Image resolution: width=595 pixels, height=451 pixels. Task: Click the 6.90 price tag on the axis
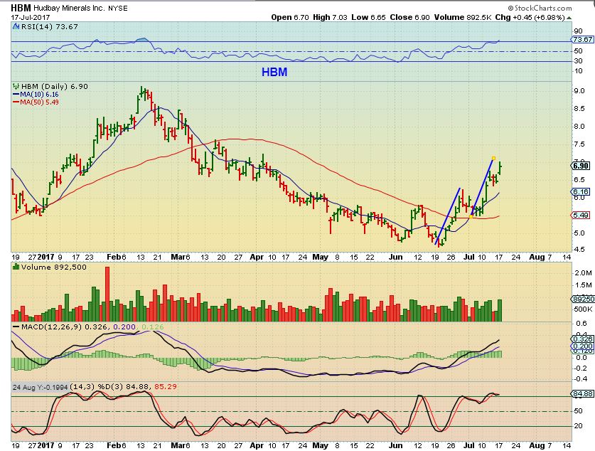tap(581, 166)
